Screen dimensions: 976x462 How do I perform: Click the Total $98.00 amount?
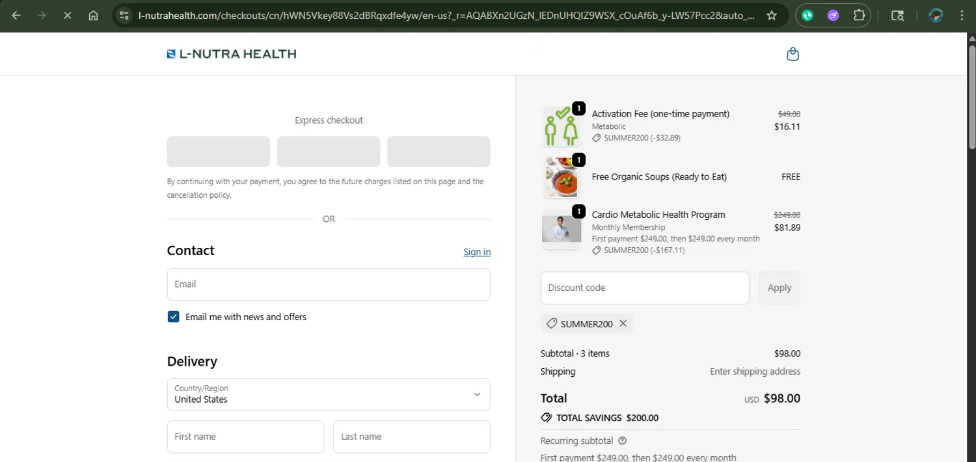coord(781,398)
